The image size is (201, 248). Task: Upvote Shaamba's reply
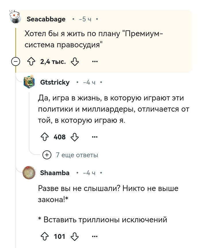(x=45, y=237)
